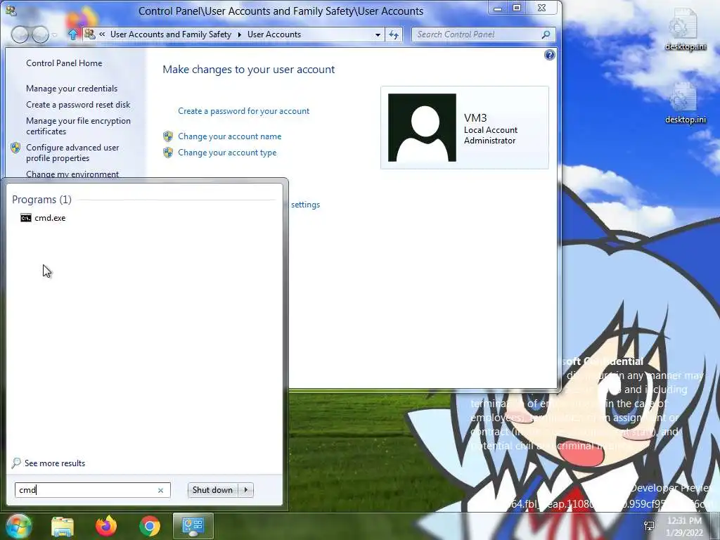The width and height of the screenshot is (720, 540).
Task: Open Change your account type link
Action: coord(227,153)
